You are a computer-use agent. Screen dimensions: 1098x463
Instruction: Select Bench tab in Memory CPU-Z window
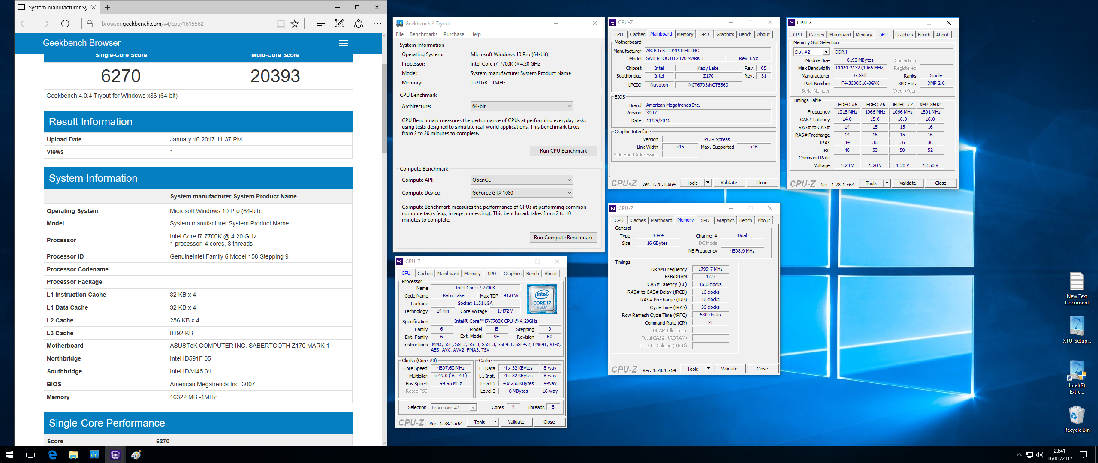745,220
